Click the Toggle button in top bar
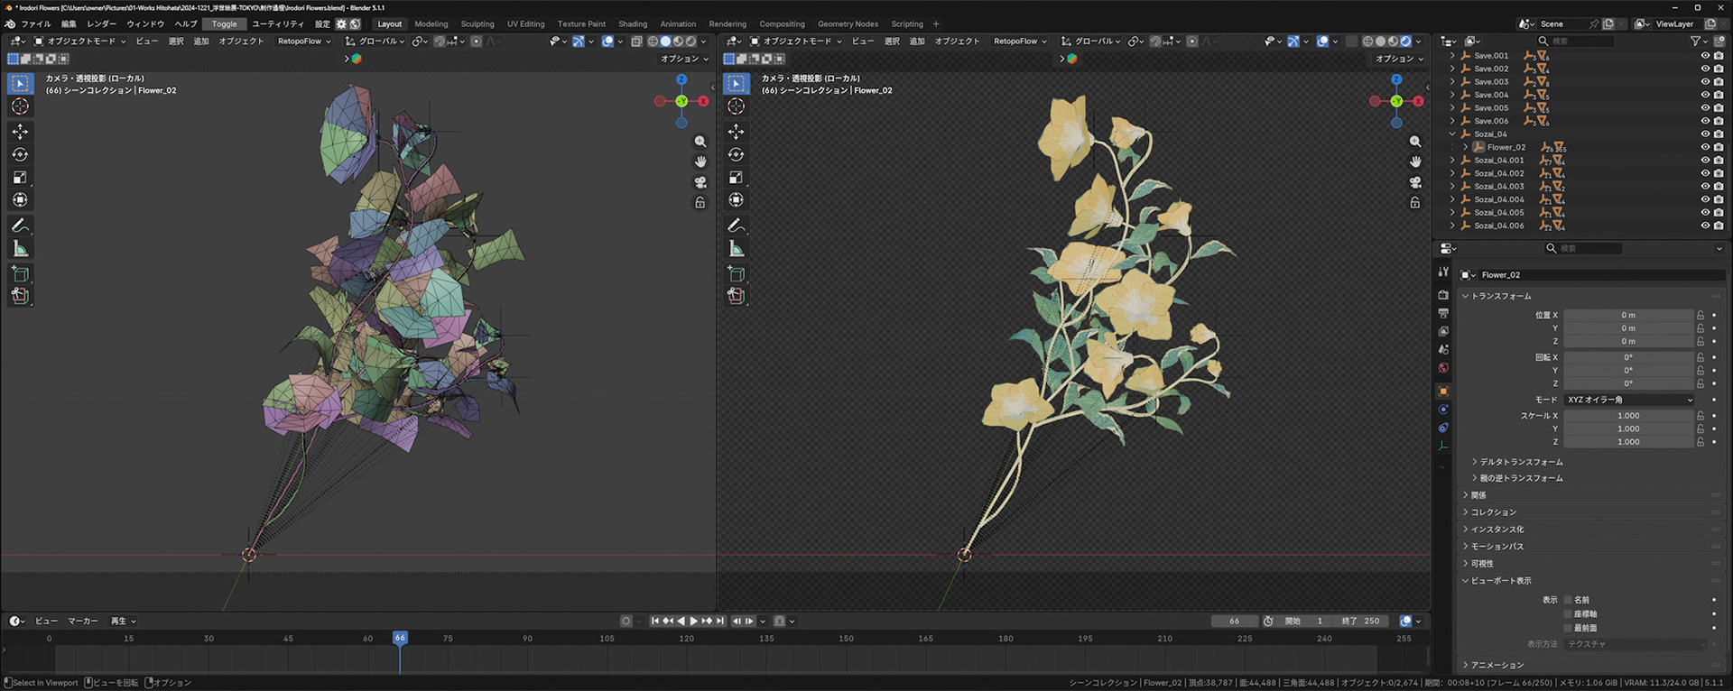1733x691 pixels. (224, 24)
